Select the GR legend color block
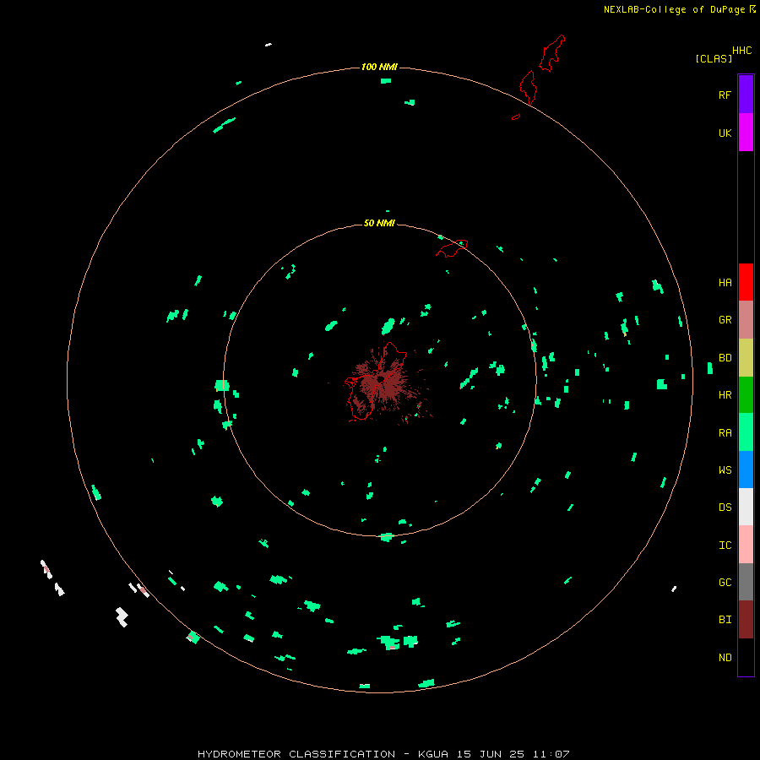 [746, 320]
